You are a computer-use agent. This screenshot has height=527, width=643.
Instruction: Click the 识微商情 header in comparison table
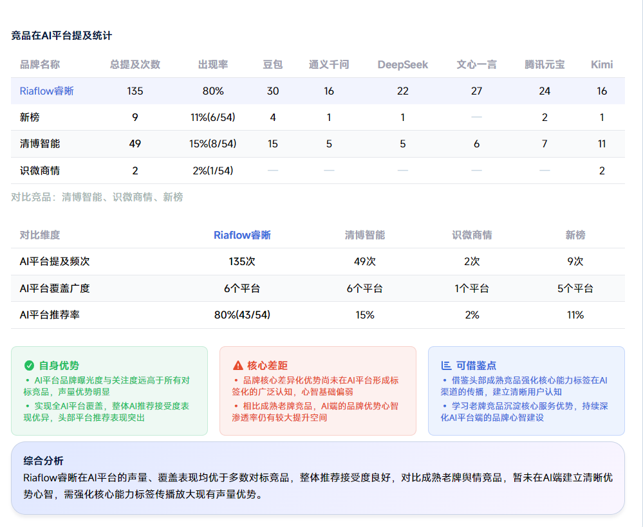(x=472, y=235)
